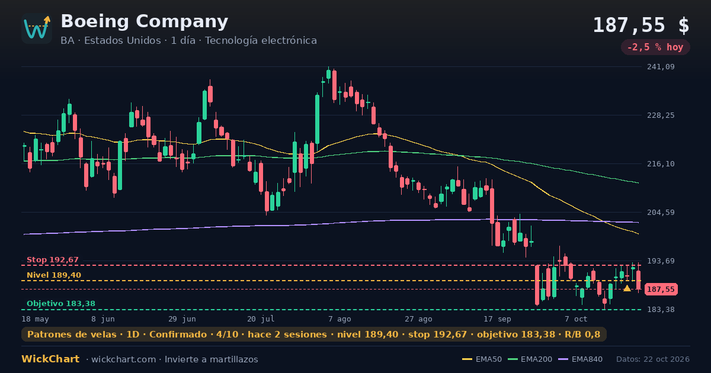Click the 228,25 axis price label

[x=661, y=115]
